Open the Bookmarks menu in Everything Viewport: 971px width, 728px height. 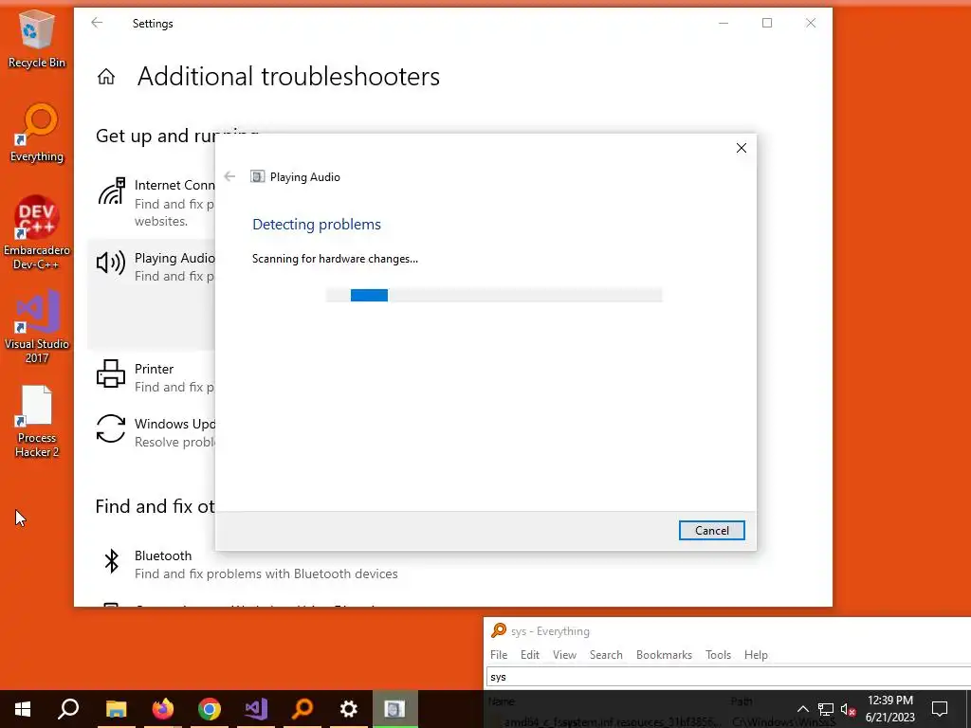click(664, 654)
